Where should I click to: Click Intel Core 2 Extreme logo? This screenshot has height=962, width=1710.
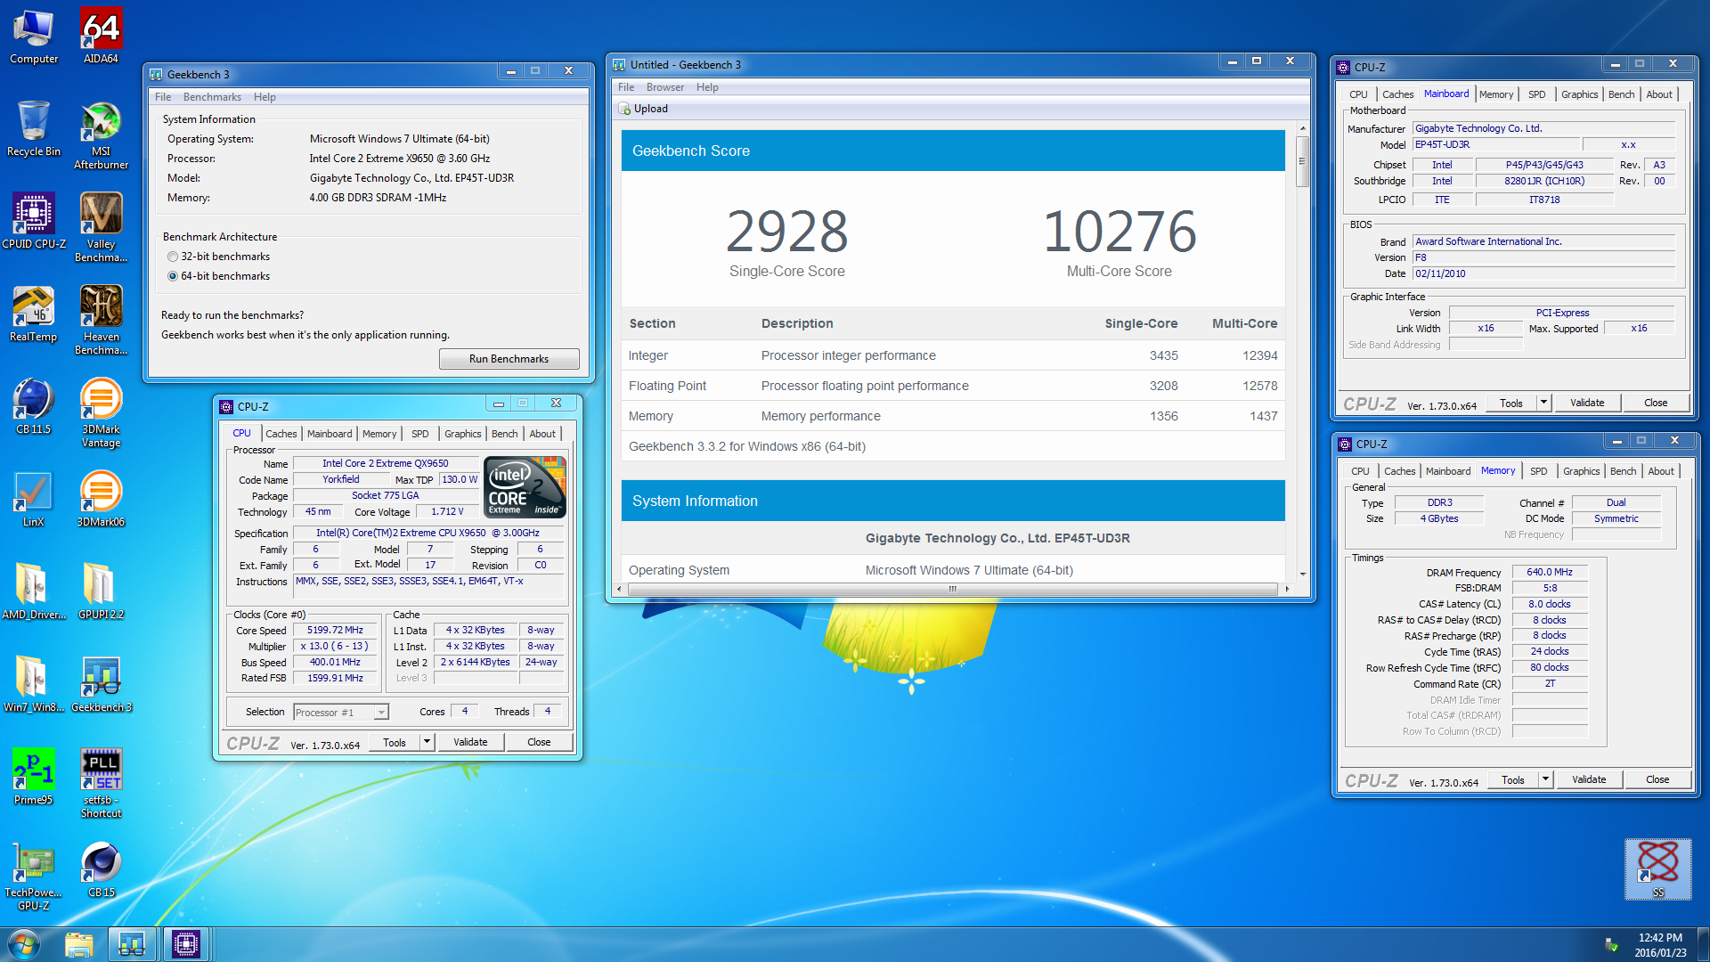pos(525,486)
